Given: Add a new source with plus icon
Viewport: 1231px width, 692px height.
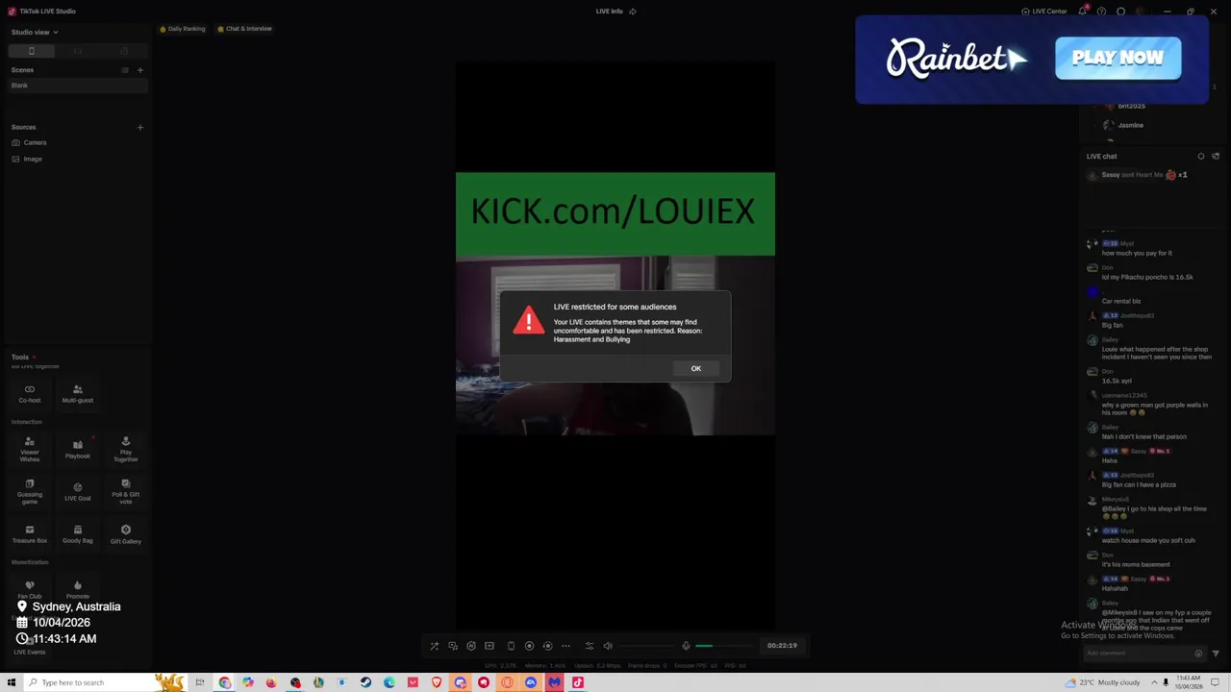Looking at the screenshot, I should 139,127.
